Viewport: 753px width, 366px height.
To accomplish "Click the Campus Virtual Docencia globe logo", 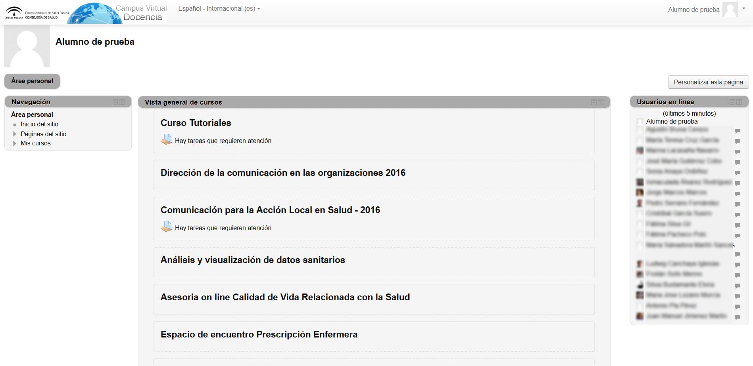I will [x=95, y=13].
